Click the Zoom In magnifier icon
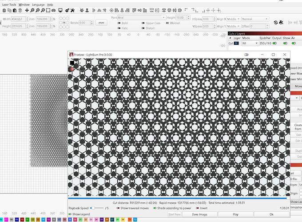 point(38,10)
